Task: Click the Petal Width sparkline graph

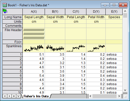Action: (96, 48)
